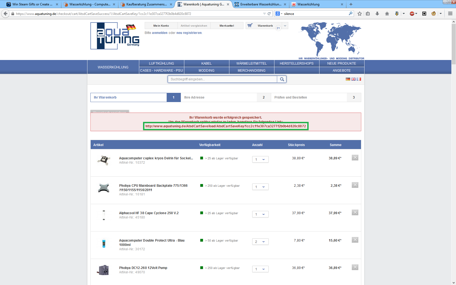Click the Artikel vergleichen button

coord(194,26)
